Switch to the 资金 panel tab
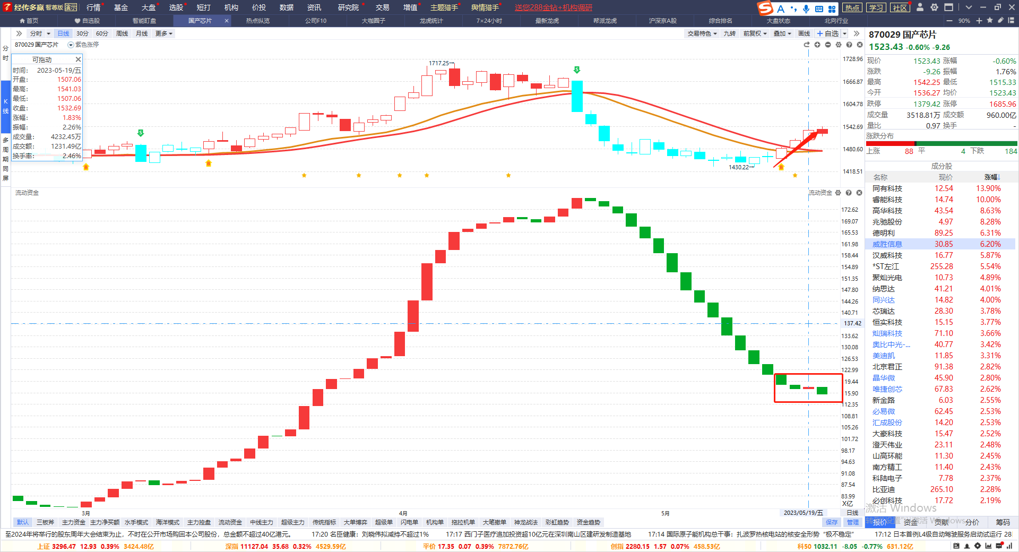1019x552 pixels. click(x=911, y=522)
